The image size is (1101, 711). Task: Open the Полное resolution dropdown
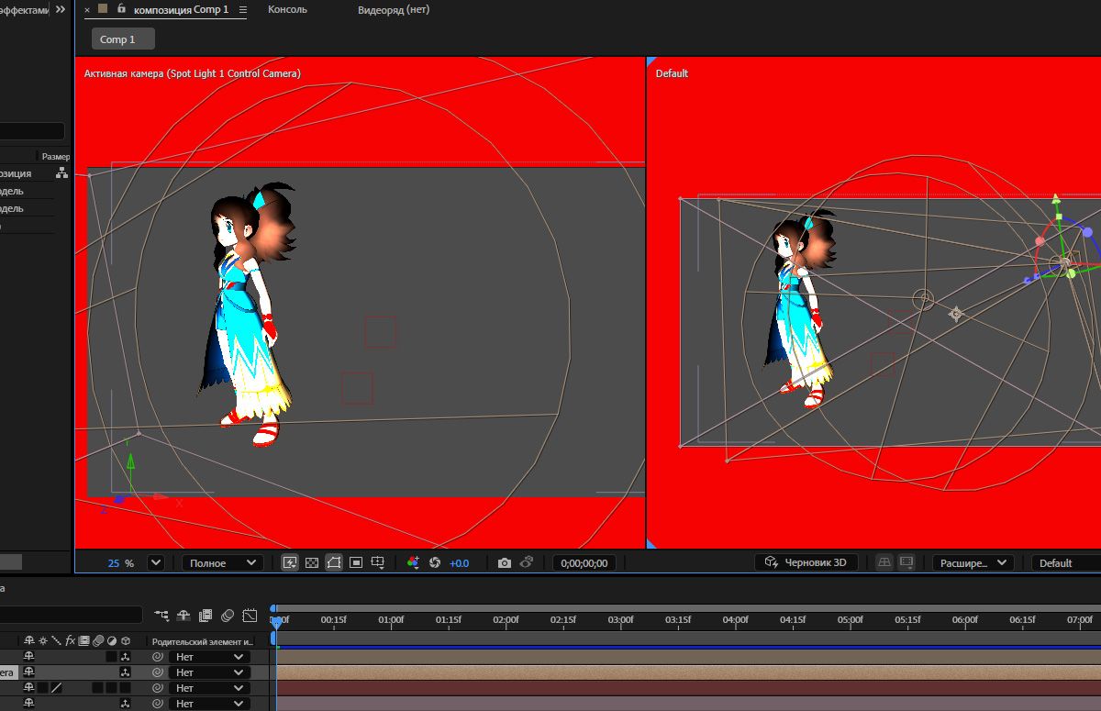222,562
